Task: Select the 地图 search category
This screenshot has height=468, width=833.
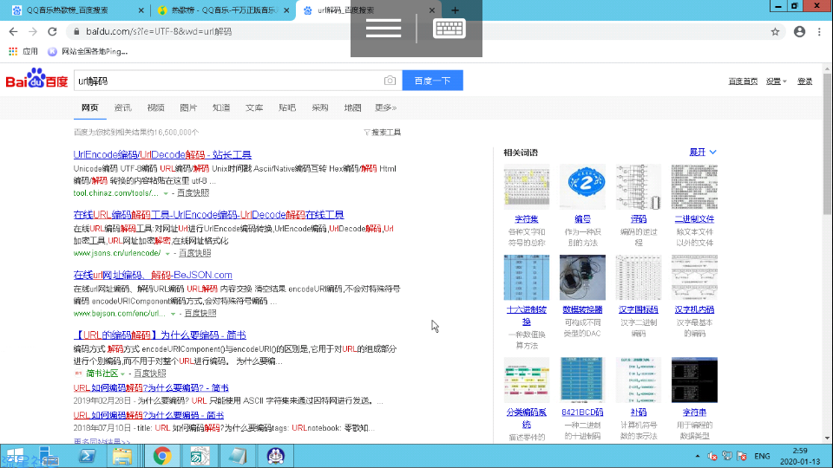Action: (x=353, y=107)
